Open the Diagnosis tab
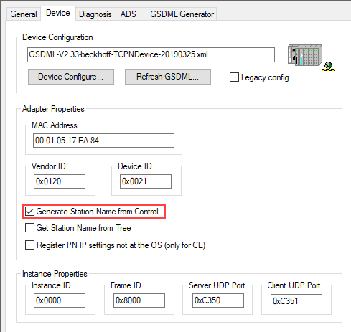 click(x=95, y=14)
